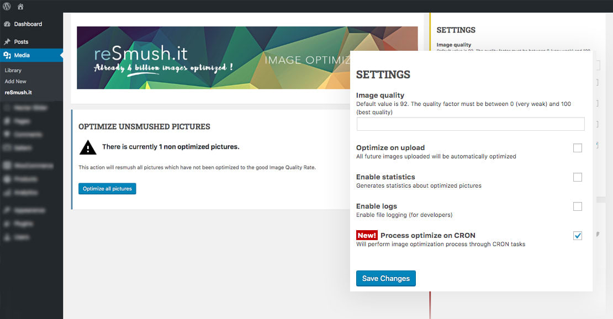Click Optimize all pictures button
The height and width of the screenshot is (319, 613).
107,188
